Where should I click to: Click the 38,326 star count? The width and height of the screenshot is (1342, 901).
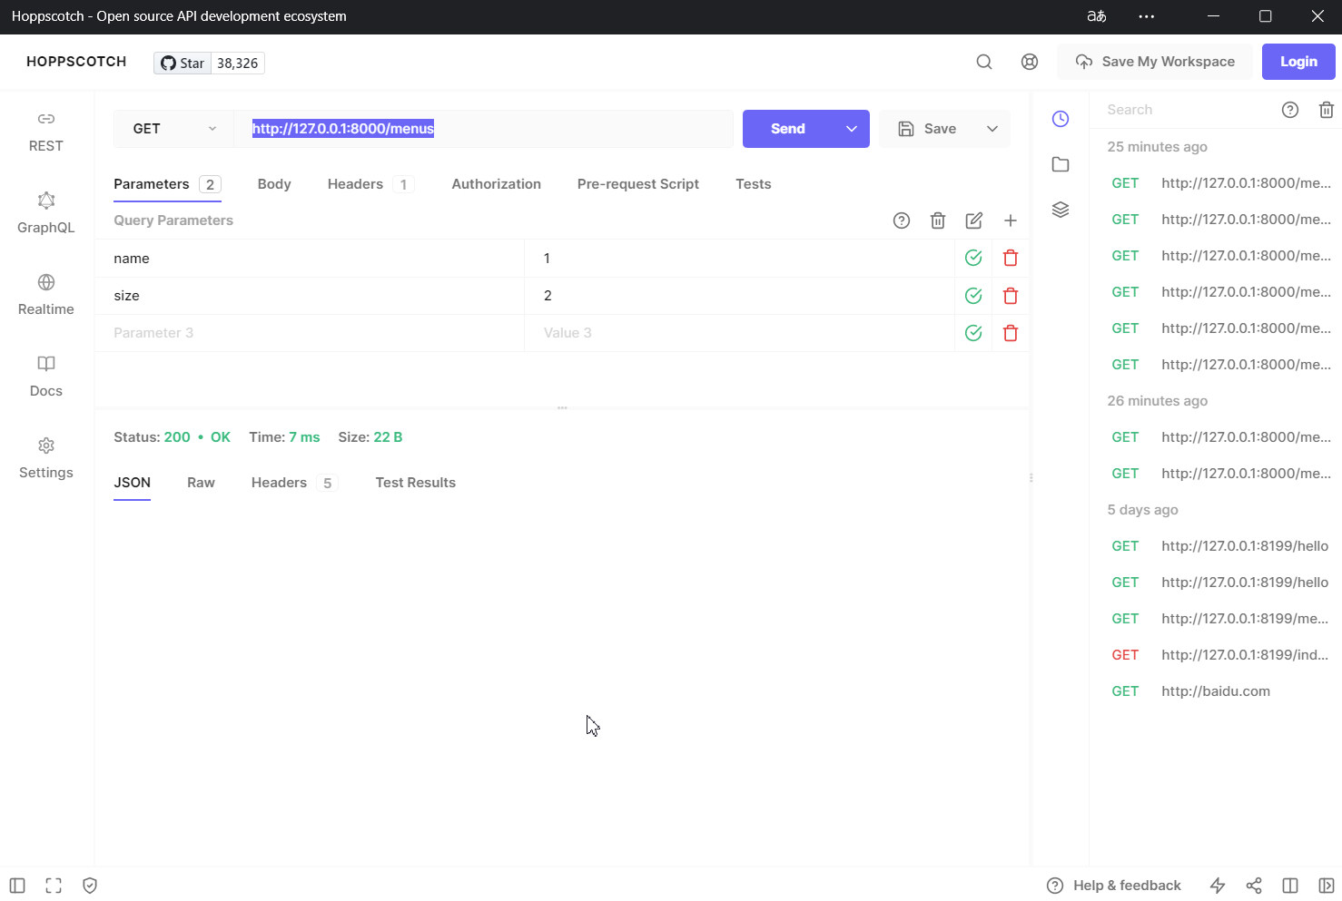(238, 63)
